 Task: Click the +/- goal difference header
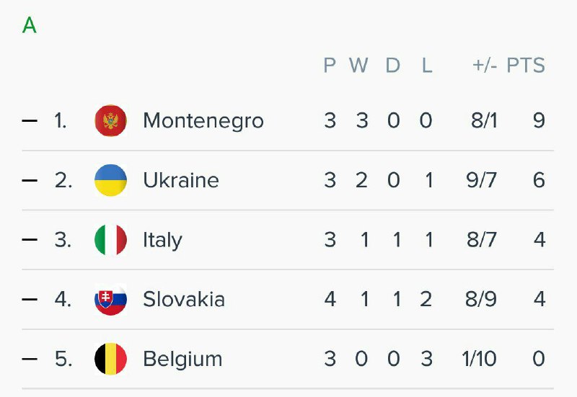[x=485, y=66]
